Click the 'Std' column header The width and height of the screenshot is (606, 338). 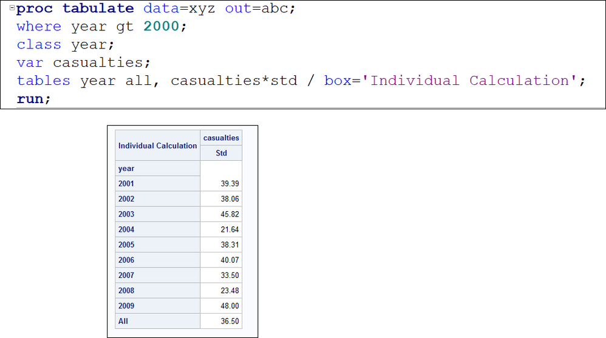tap(221, 153)
